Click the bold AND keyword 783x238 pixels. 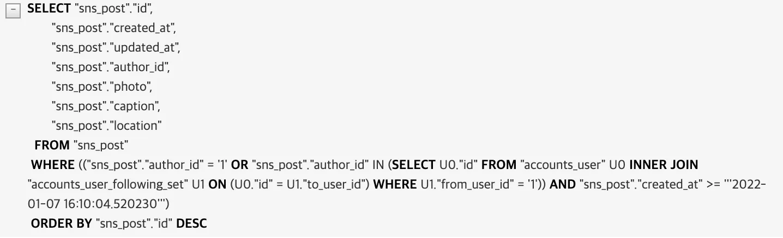click(x=562, y=184)
